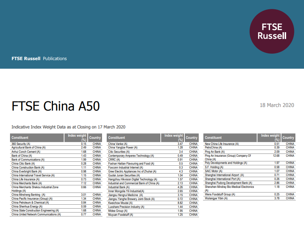Select 'Hangzhou Hikvision Digital Technology (A)'

pos(132,179)
